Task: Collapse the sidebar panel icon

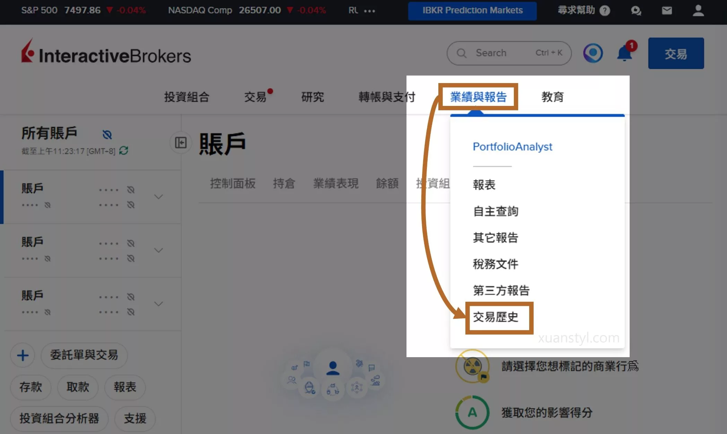Action: pos(181,143)
